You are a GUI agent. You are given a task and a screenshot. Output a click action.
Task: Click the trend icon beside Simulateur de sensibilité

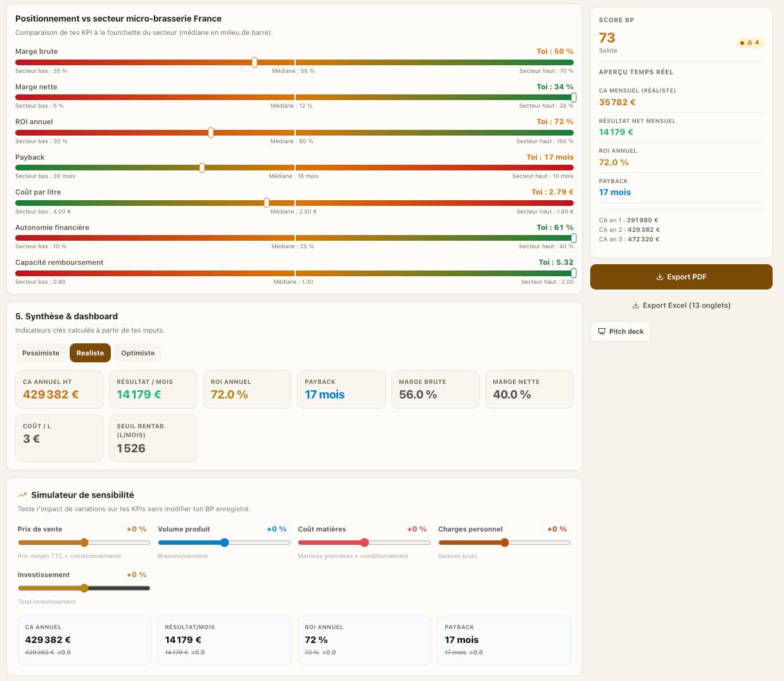[22, 495]
